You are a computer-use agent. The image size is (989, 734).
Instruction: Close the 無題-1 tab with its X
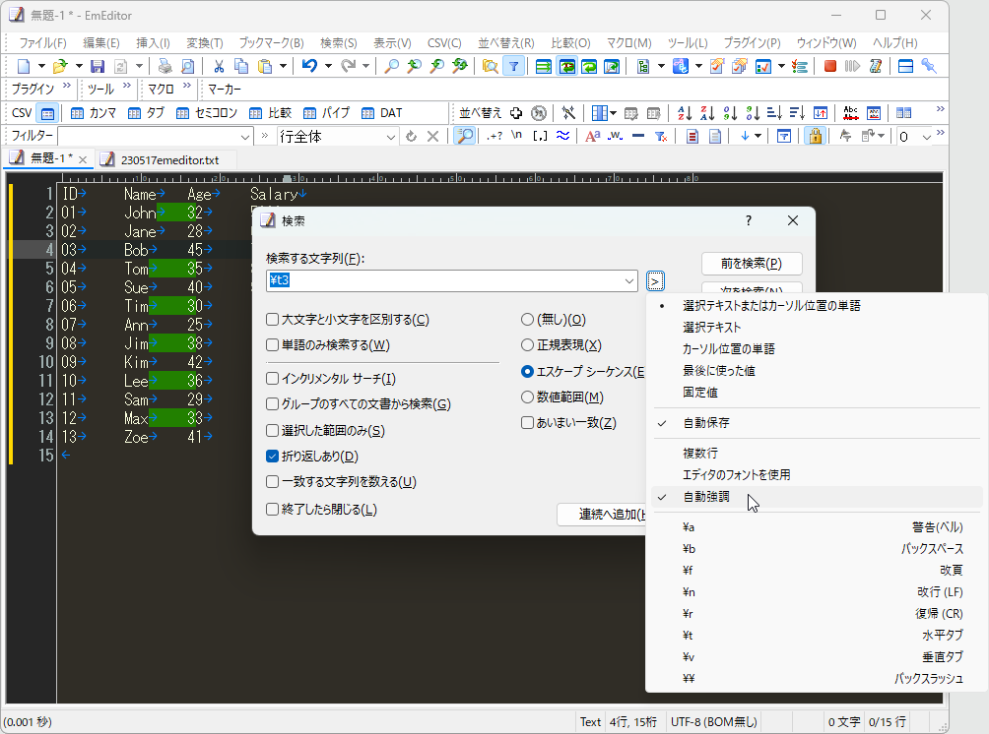pyautogui.click(x=83, y=159)
